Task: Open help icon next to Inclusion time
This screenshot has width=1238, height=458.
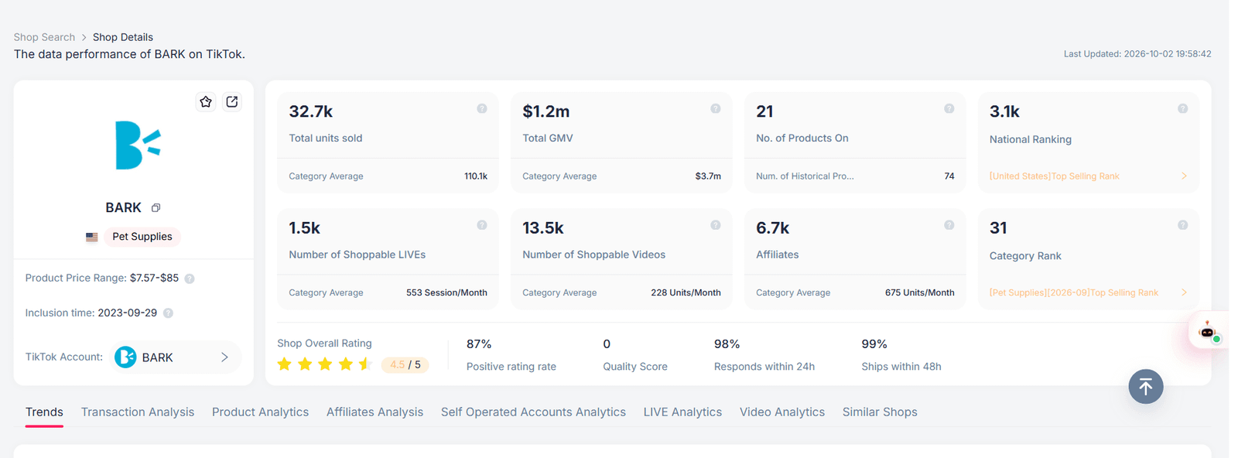Action: [168, 313]
